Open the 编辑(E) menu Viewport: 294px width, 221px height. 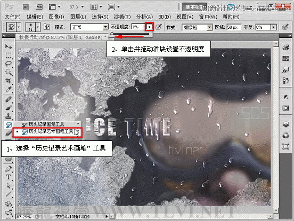(x=35, y=17)
